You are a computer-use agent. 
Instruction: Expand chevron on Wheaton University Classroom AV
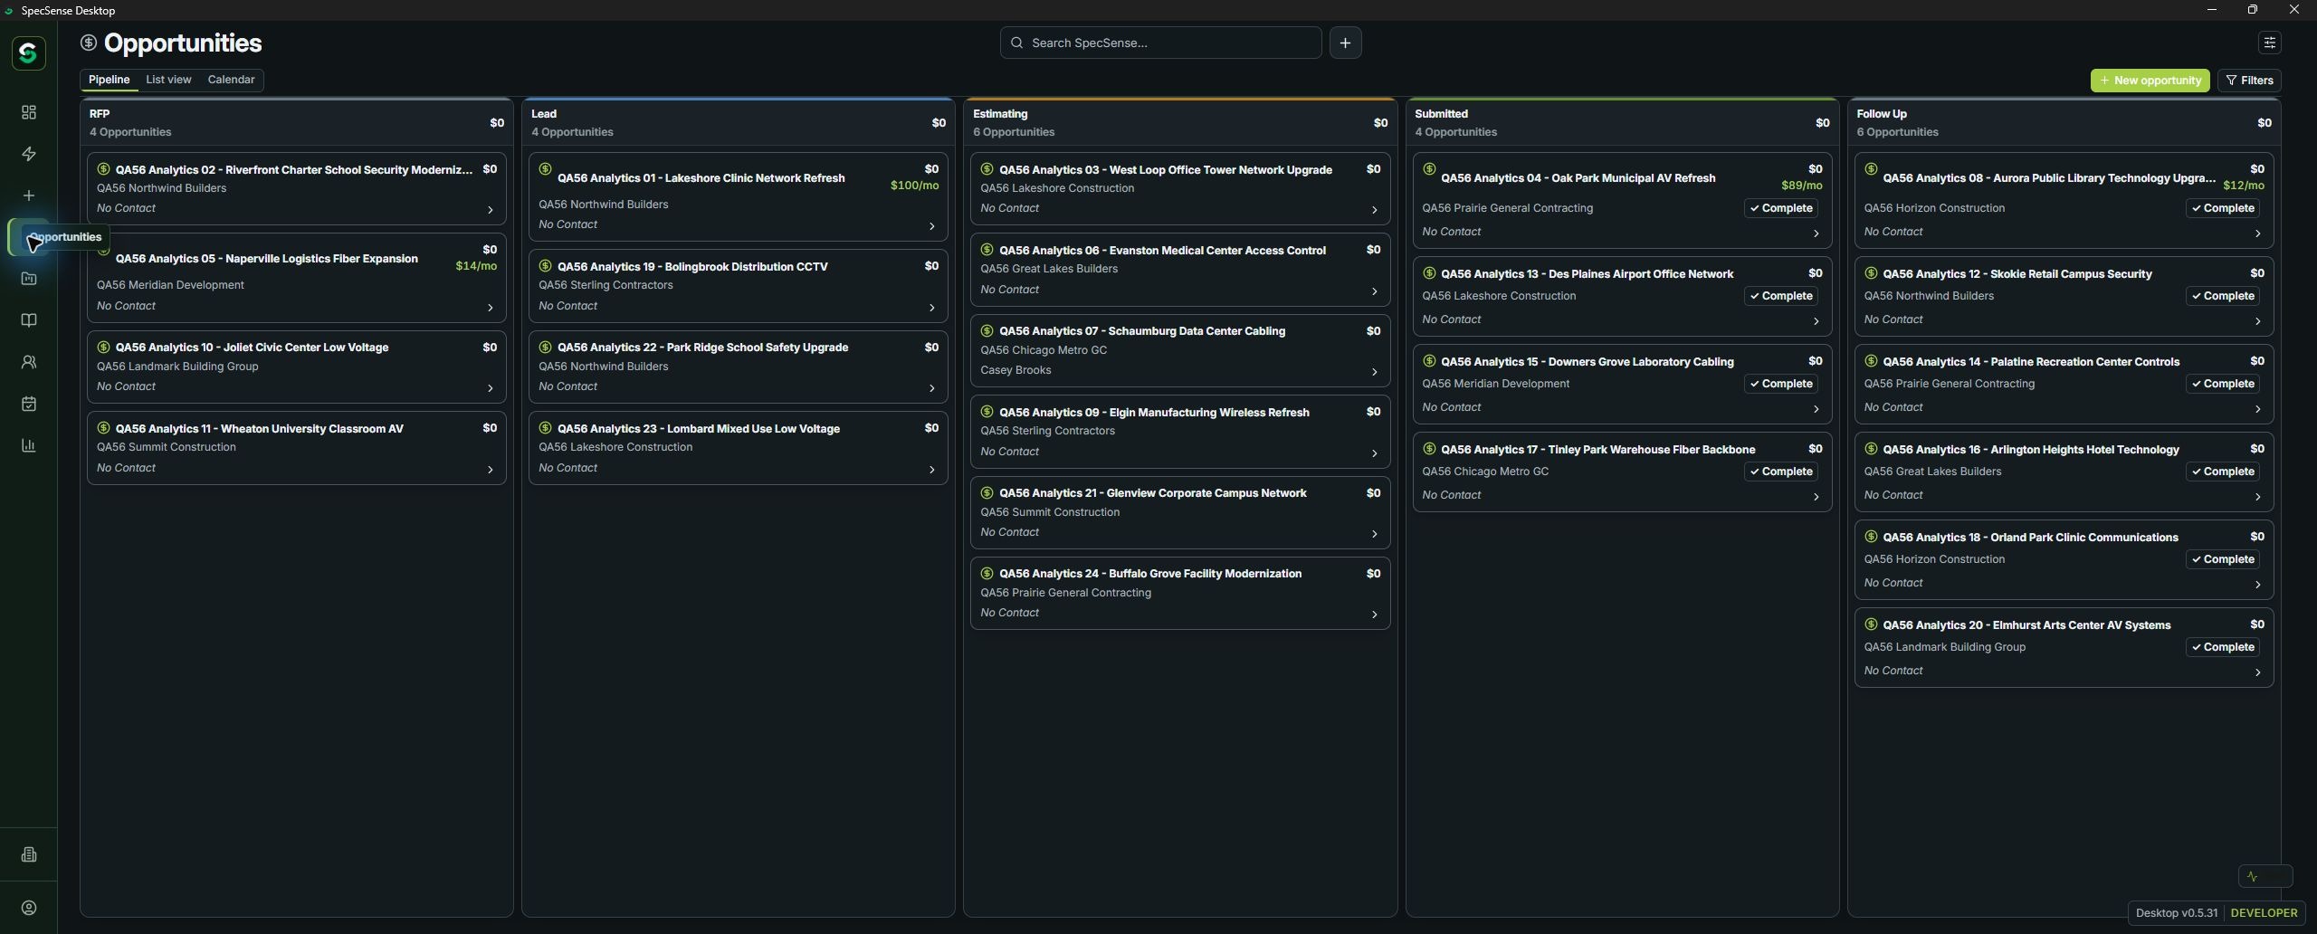pyautogui.click(x=490, y=470)
